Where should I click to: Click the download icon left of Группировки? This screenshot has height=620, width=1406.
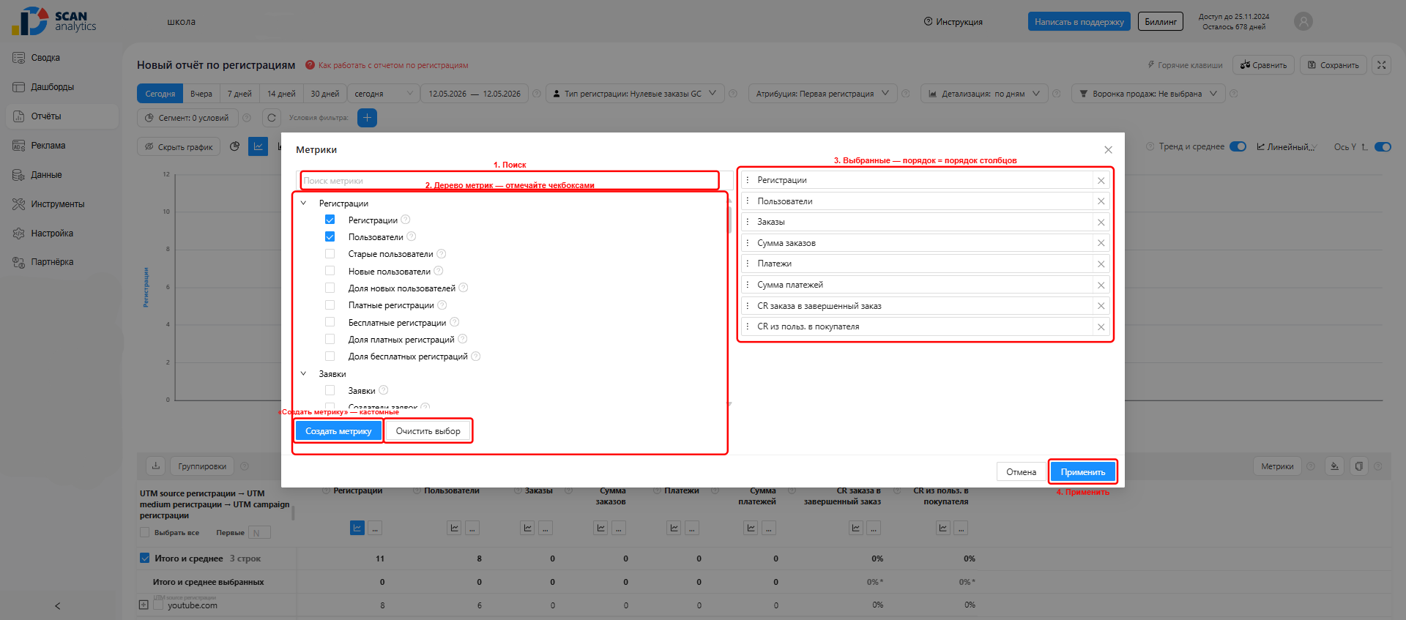coord(156,466)
